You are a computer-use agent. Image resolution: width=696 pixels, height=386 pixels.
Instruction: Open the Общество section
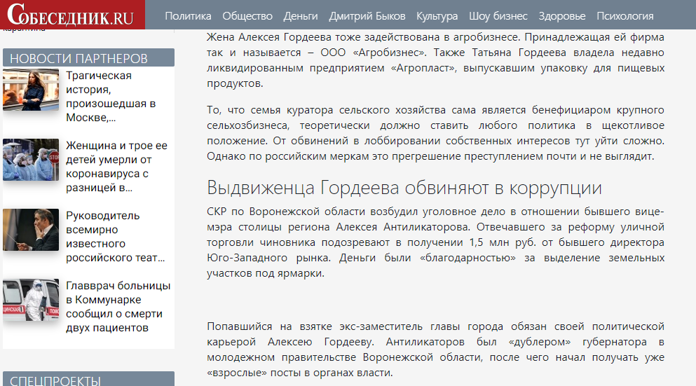pyautogui.click(x=247, y=16)
